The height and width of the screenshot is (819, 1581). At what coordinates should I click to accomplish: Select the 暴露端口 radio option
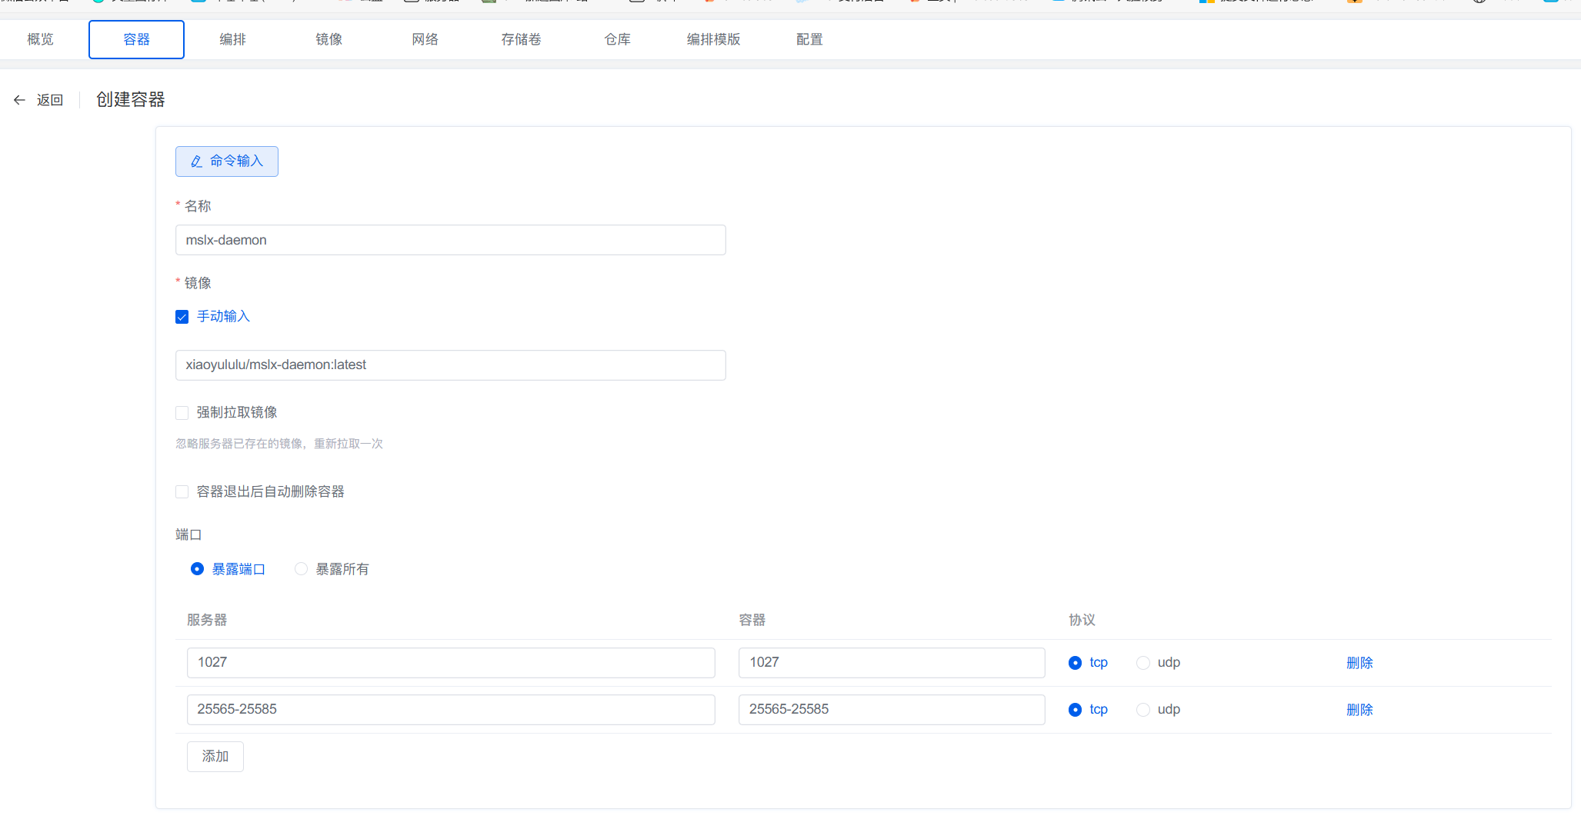pos(198,569)
